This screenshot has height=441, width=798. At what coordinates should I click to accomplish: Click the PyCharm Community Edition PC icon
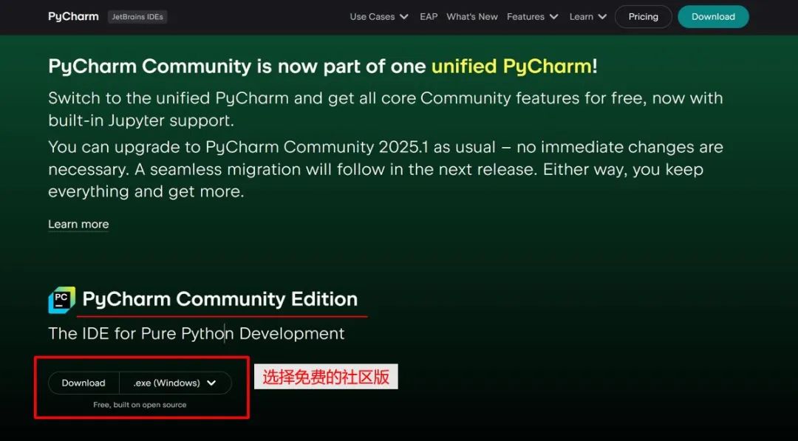tap(61, 300)
